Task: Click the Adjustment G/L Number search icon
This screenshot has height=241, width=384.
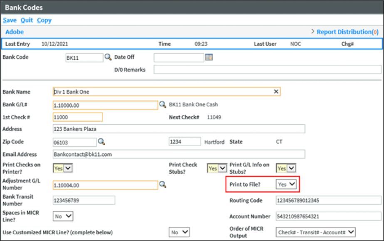Action: pyautogui.click(x=163, y=184)
